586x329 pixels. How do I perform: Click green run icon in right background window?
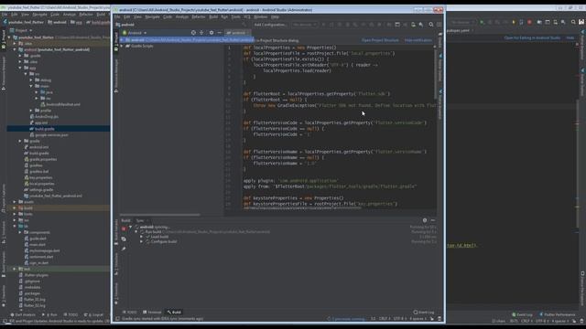click(x=482, y=22)
